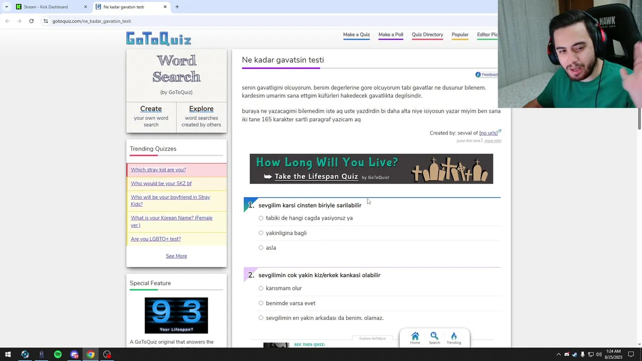Viewport: 642px width, 361px height.
Task: Click the Feedback icon button
Action: (x=487, y=75)
